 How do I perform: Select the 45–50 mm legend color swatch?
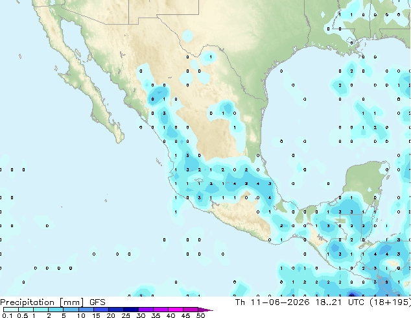191,310
